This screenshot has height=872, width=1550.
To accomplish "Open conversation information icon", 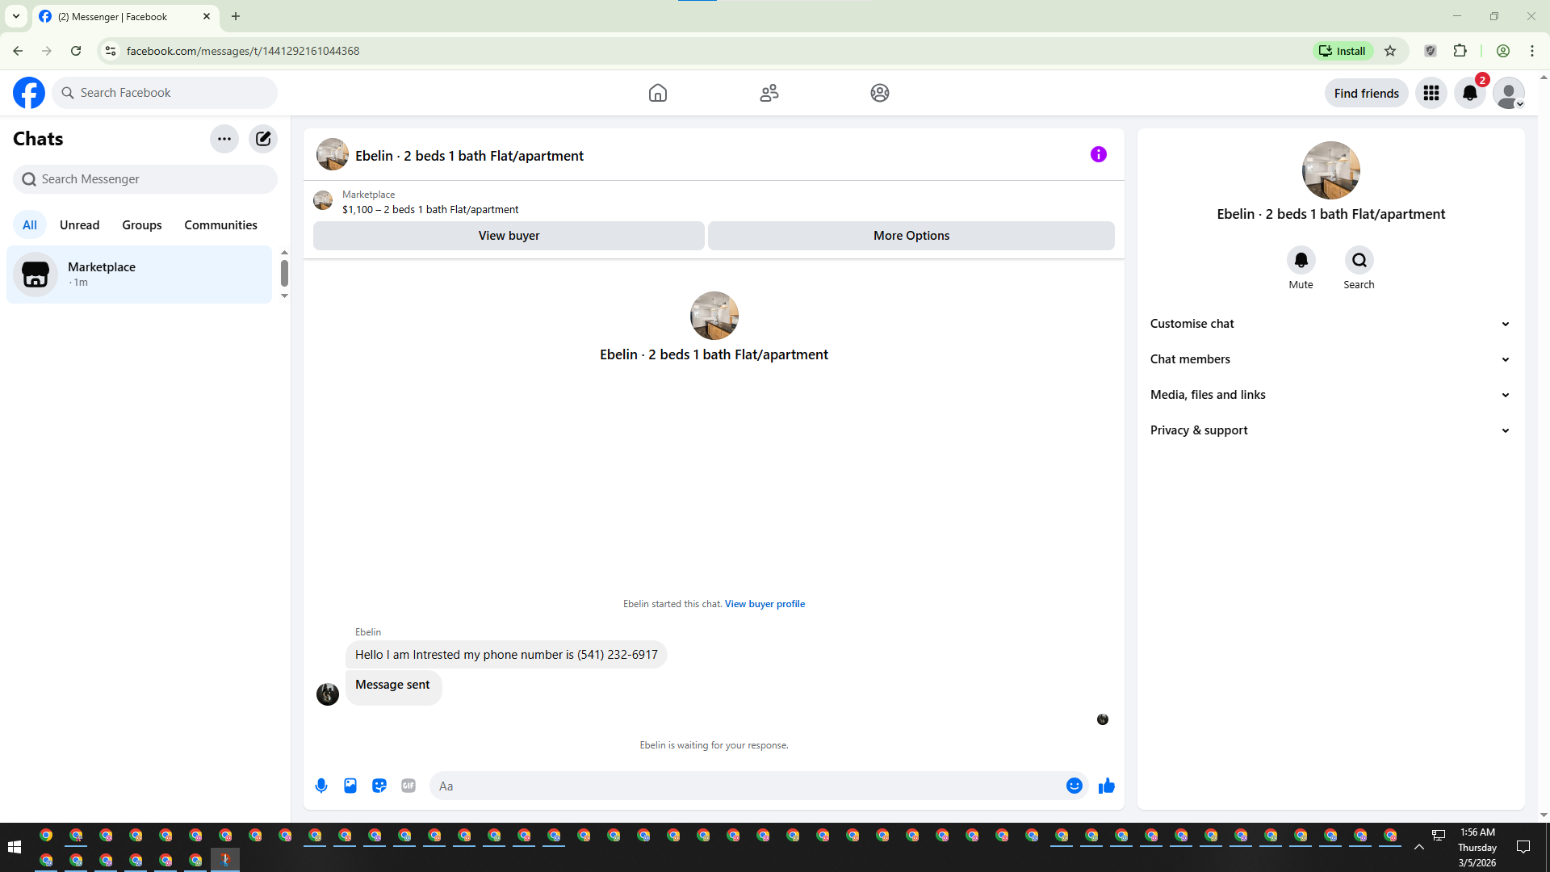I will 1099,154.
